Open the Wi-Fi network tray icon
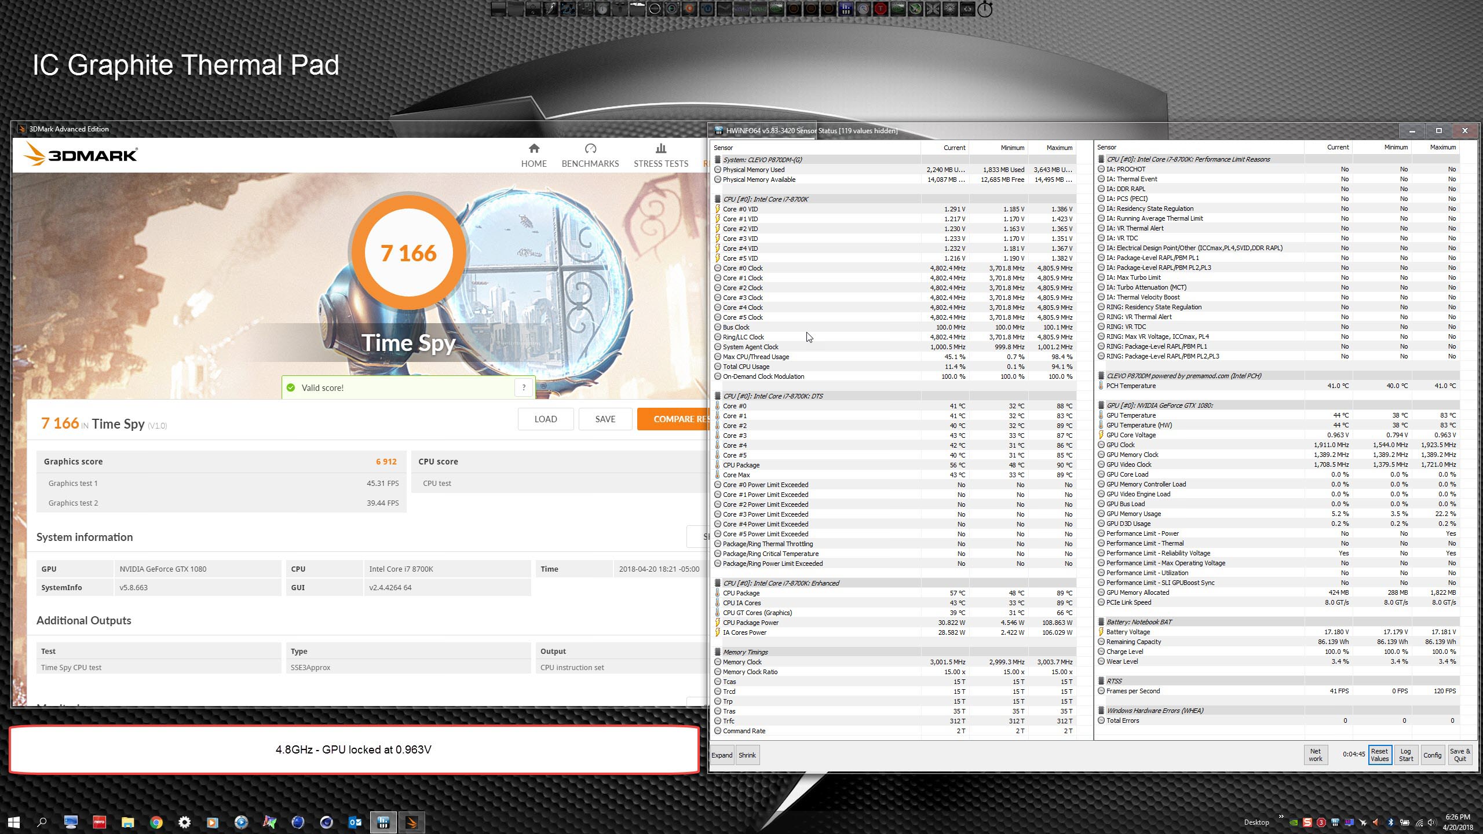 [1419, 822]
